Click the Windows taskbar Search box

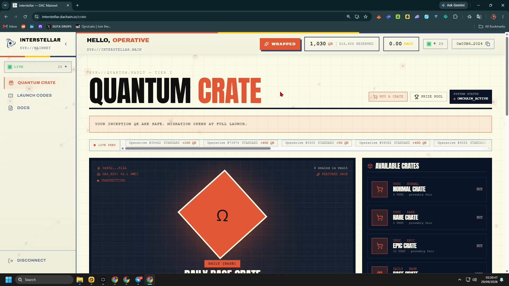(x=45, y=280)
